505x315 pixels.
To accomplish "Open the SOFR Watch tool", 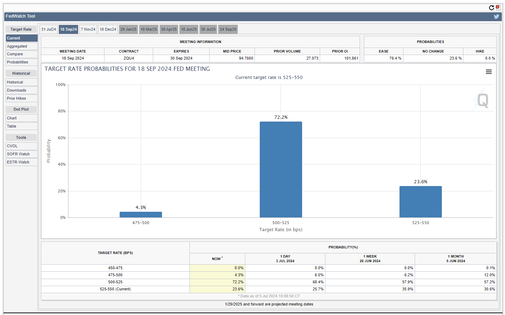I will tap(21, 154).
